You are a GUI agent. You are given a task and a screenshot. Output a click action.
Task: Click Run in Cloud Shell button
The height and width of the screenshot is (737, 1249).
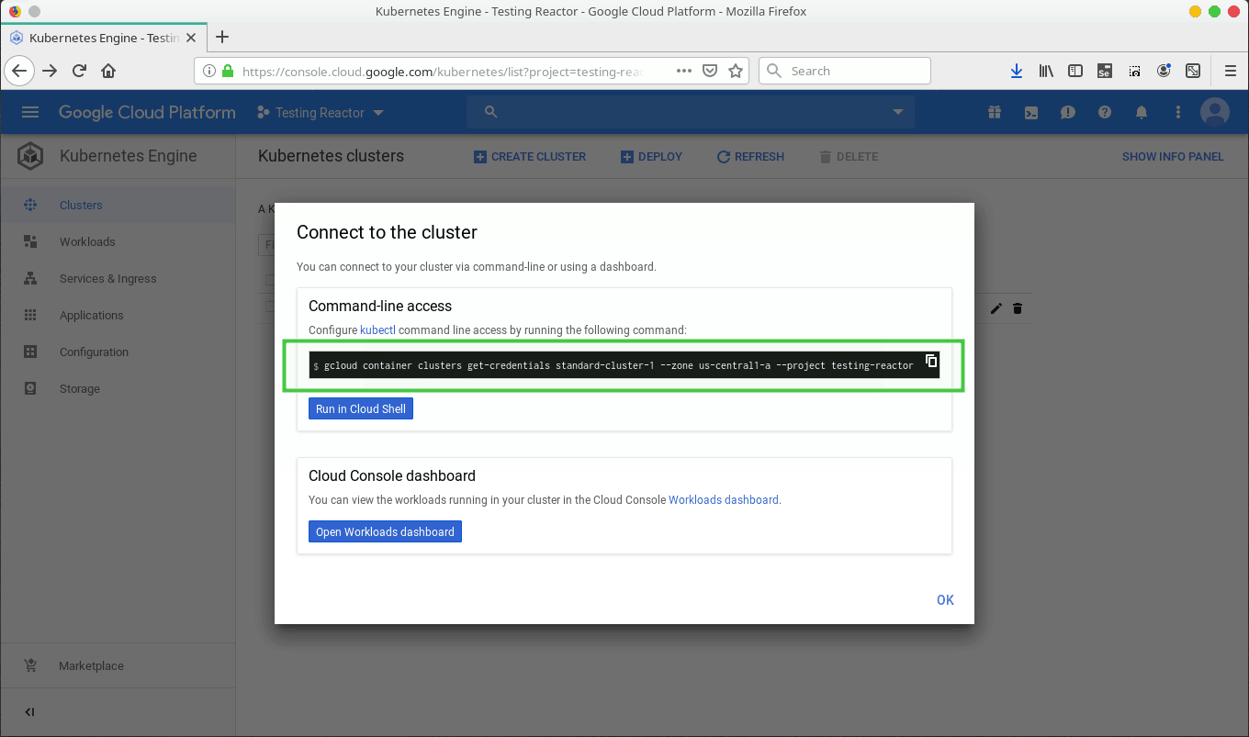click(x=361, y=408)
